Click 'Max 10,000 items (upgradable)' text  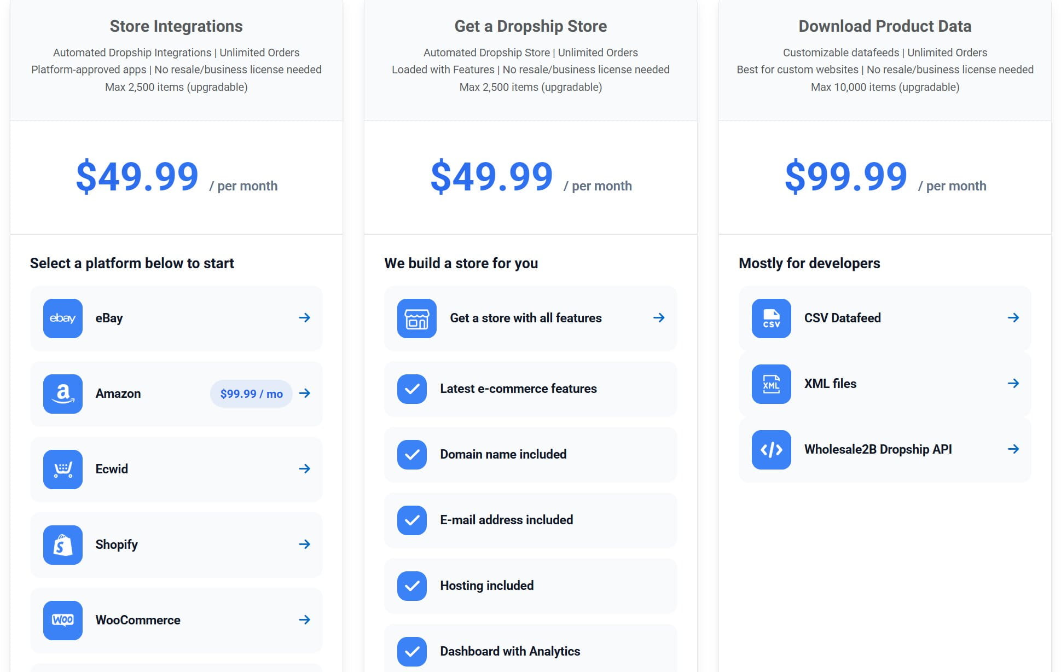click(x=885, y=87)
